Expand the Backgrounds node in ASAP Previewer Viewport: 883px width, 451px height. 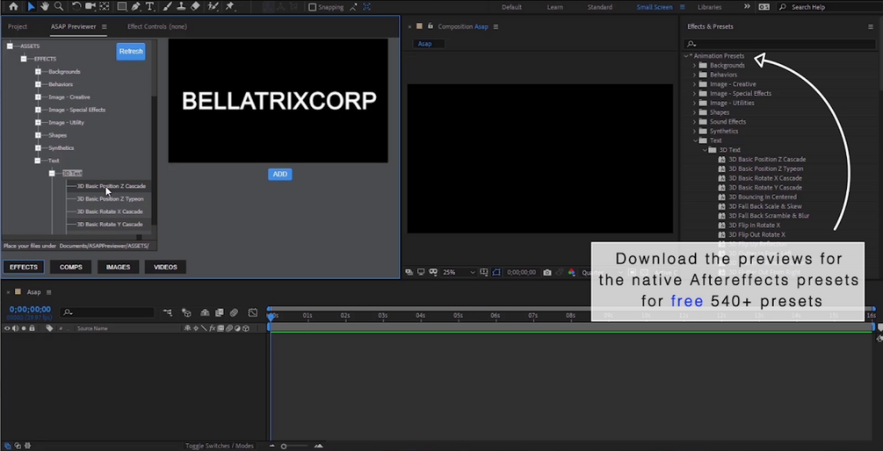38,71
